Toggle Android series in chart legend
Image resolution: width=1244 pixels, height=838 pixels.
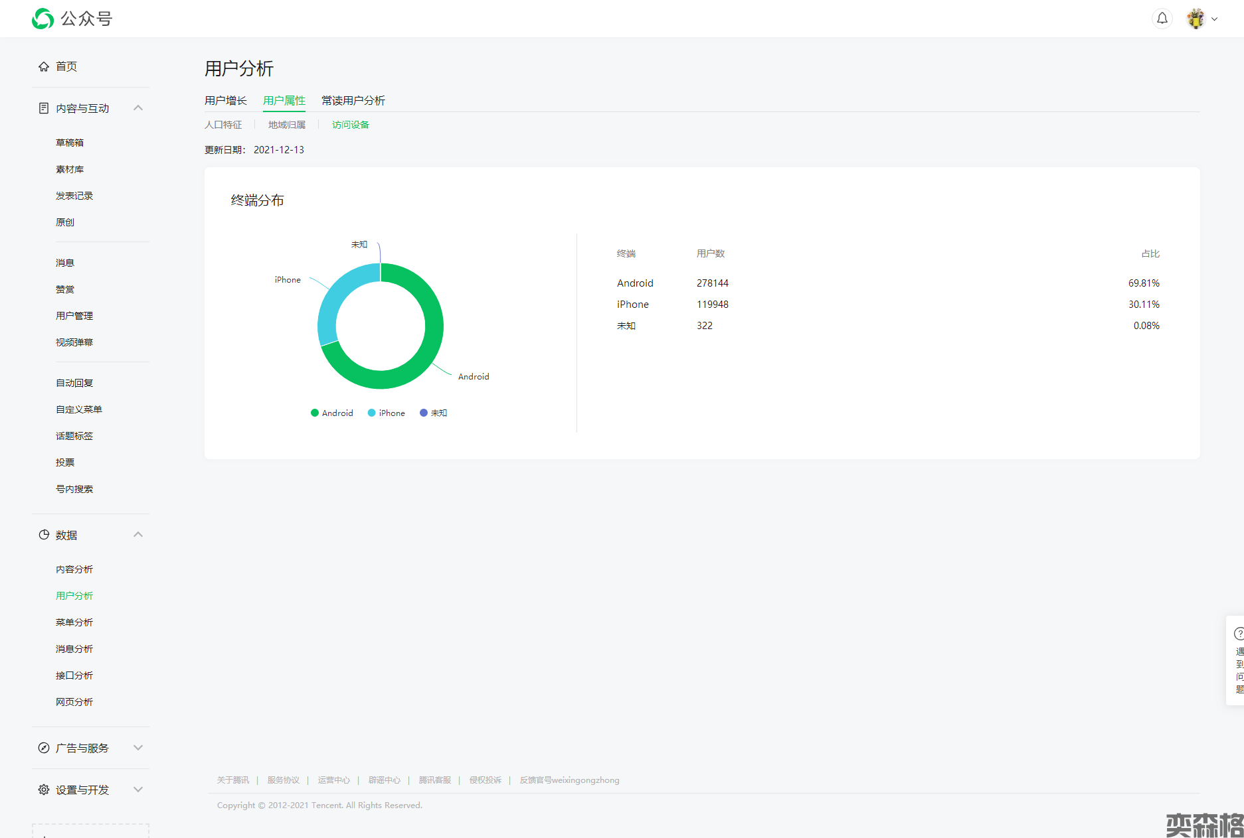[x=332, y=413]
